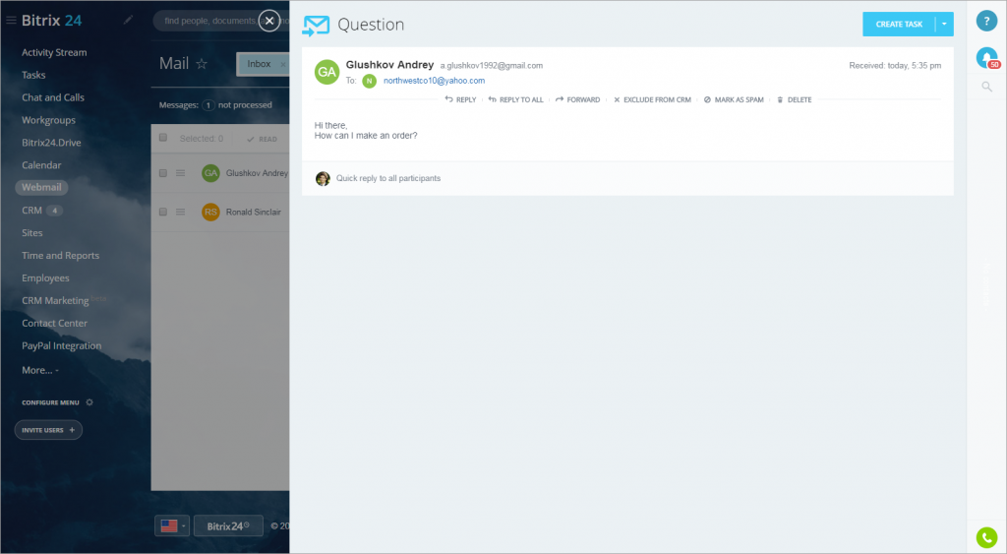This screenshot has height=554, width=1007.
Task: Open Workgroups in the sidebar
Action: [x=48, y=120]
